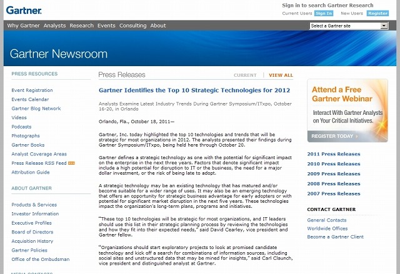Open the Consulting menu item

pyautogui.click(x=133, y=26)
